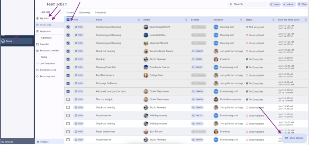
Task: Open the Name column filter
Action: [139, 20]
